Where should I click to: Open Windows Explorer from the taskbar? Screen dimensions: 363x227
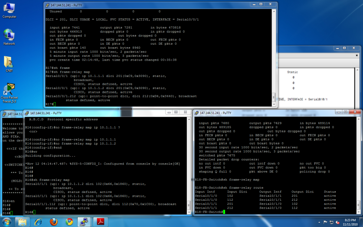(22, 222)
